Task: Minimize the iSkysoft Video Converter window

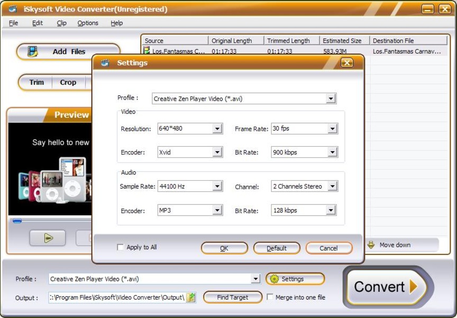Action: (x=427, y=9)
